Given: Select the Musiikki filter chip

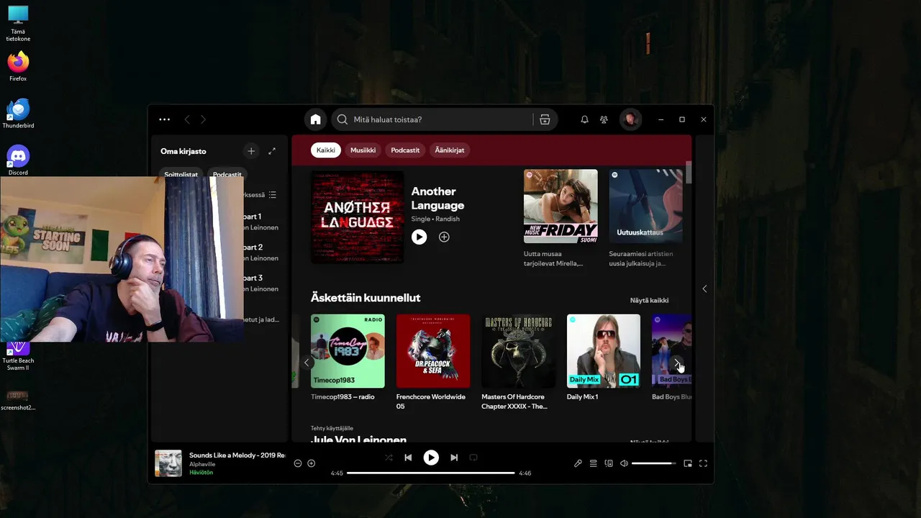Looking at the screenshot, I should tap(363, 150).
